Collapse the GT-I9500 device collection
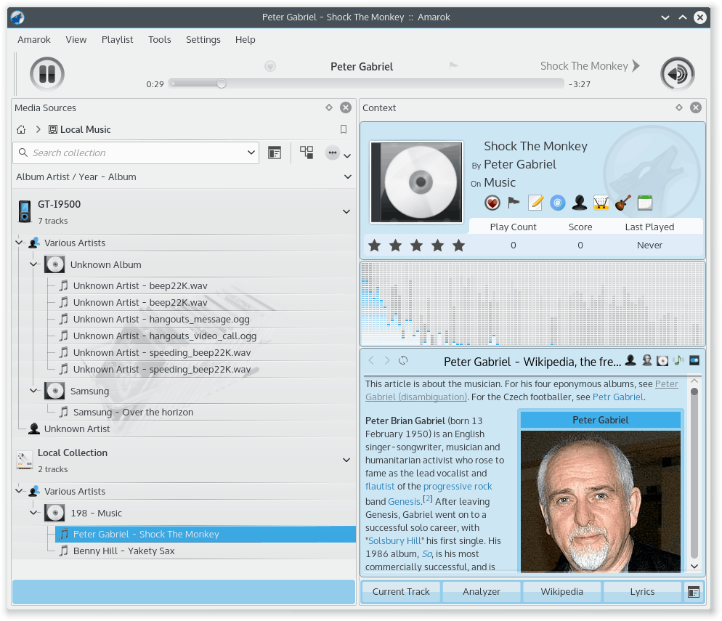The height and width of the screenshot is (621, 722). (346, 212)
